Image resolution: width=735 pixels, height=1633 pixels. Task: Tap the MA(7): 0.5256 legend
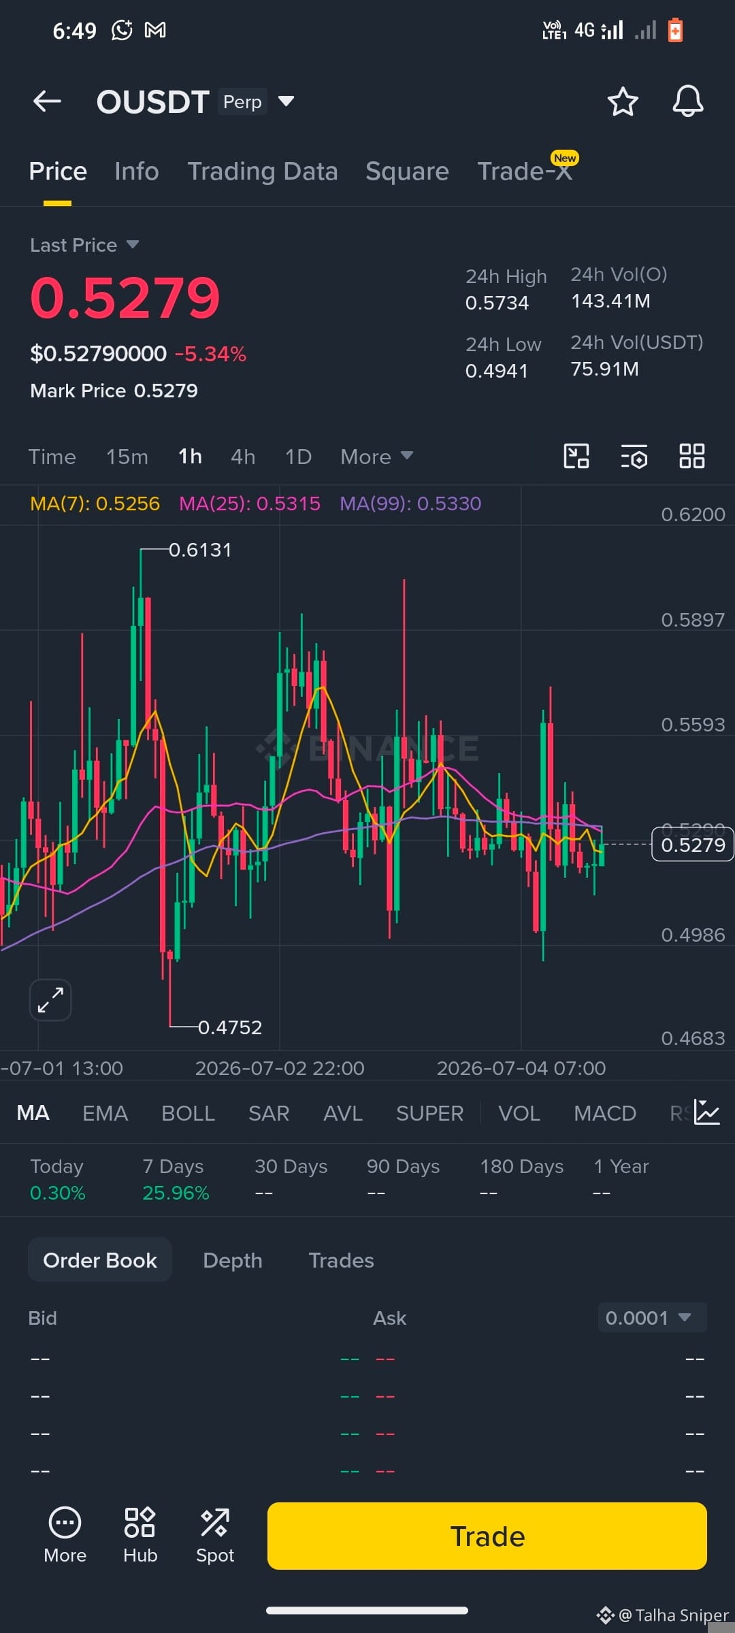pyautogui.click(x=95, y=504)
